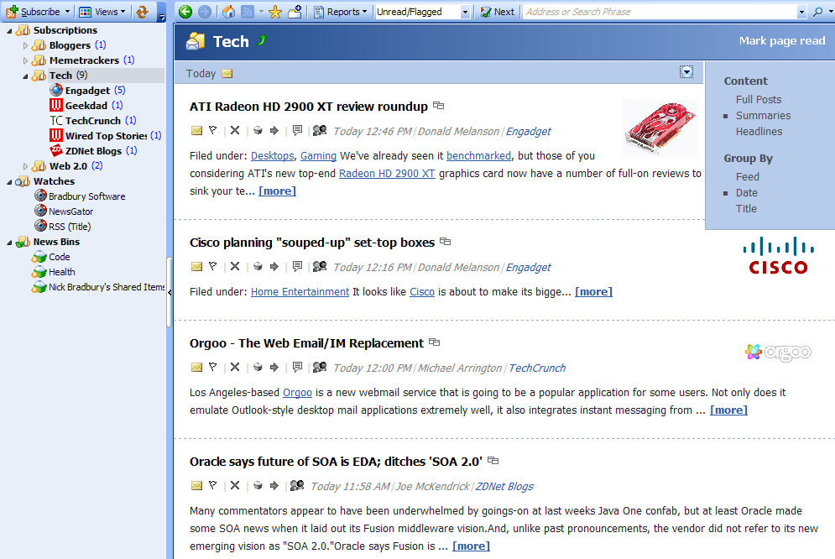Click the forward navigation arrow
The height and width of the screenshot is (559, 835).
coord(205,12)
